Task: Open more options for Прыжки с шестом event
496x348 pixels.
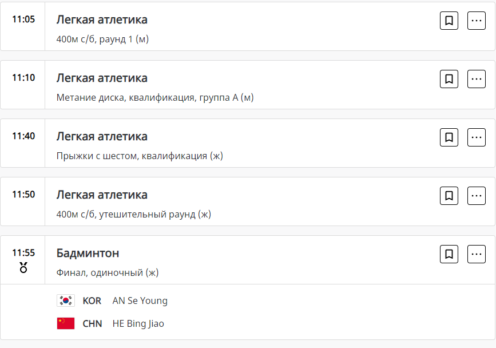Action: pyautogui.click(x=477, y=137)
